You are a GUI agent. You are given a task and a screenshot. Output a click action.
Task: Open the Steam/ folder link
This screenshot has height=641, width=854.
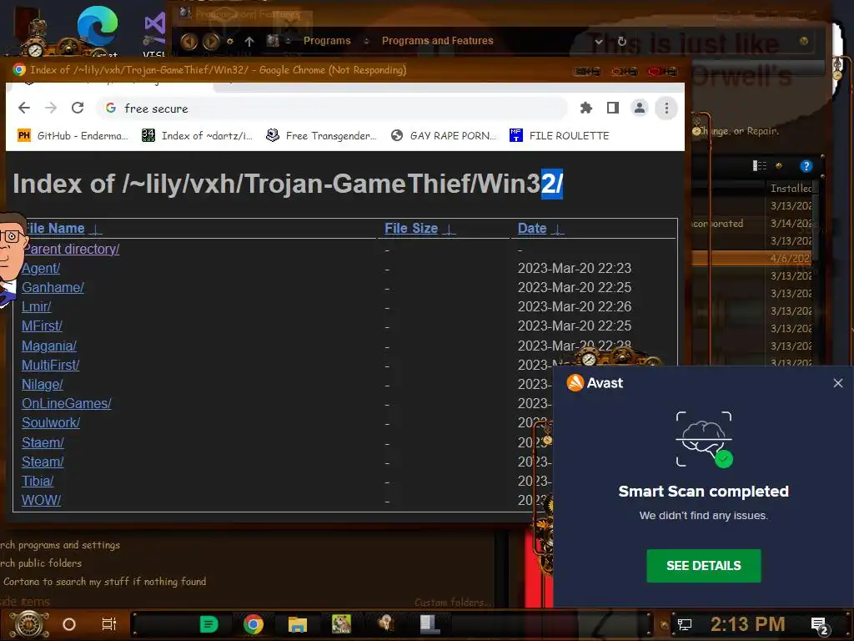[43, 462]
